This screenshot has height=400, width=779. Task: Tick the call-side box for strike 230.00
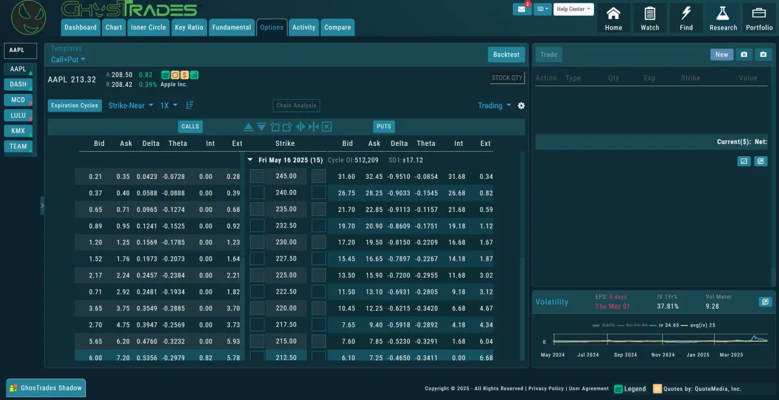pyautogui.click(x=257, y=242)
